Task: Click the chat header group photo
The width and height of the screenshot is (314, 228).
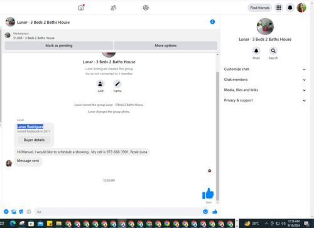Action: coord(10,22)
